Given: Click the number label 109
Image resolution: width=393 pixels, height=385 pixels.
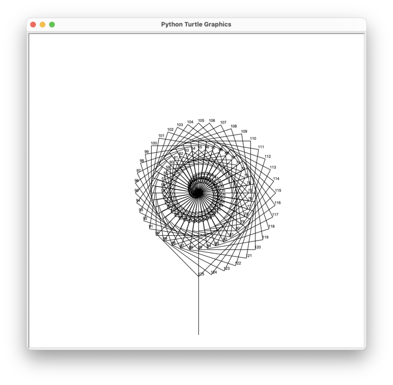Looking at the screenshot, I should point(244,131).
